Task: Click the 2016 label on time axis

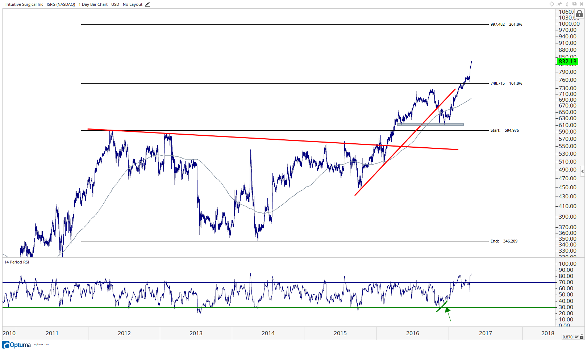Action: point(413,333)
